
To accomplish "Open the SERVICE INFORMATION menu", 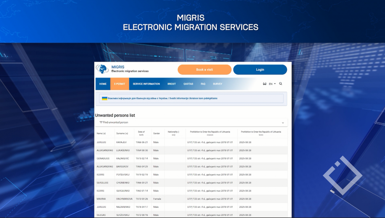I will pyautogui.click(x=146, y=84).
